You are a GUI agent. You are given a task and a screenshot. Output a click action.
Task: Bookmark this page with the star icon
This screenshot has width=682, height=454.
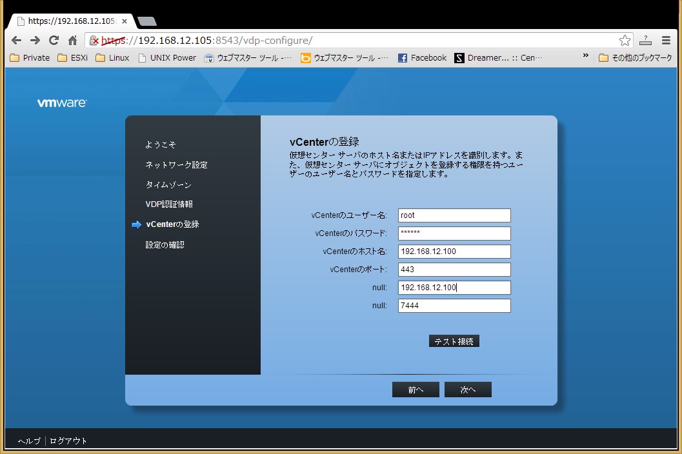click(x=625, y=41)
